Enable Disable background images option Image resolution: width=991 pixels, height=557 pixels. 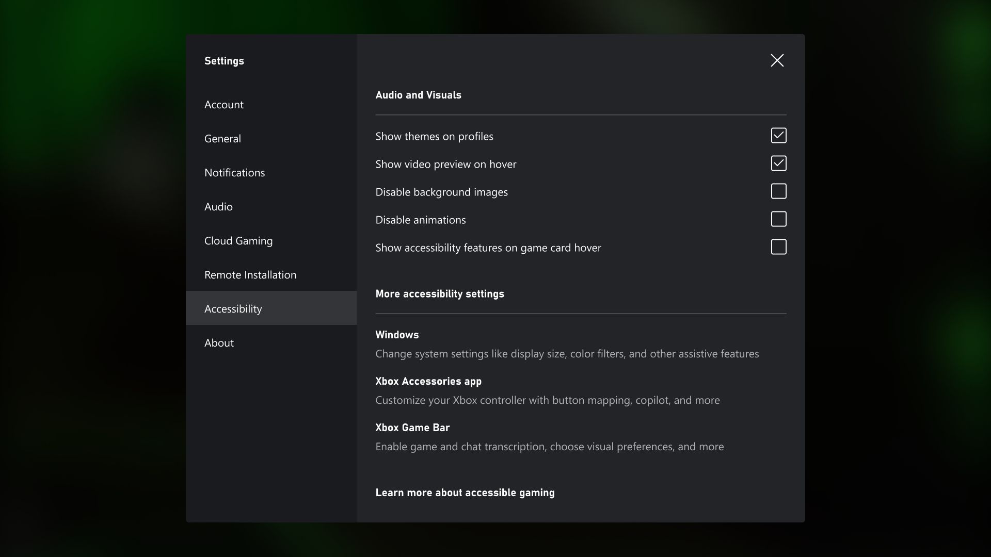click(x=778, y=191)
